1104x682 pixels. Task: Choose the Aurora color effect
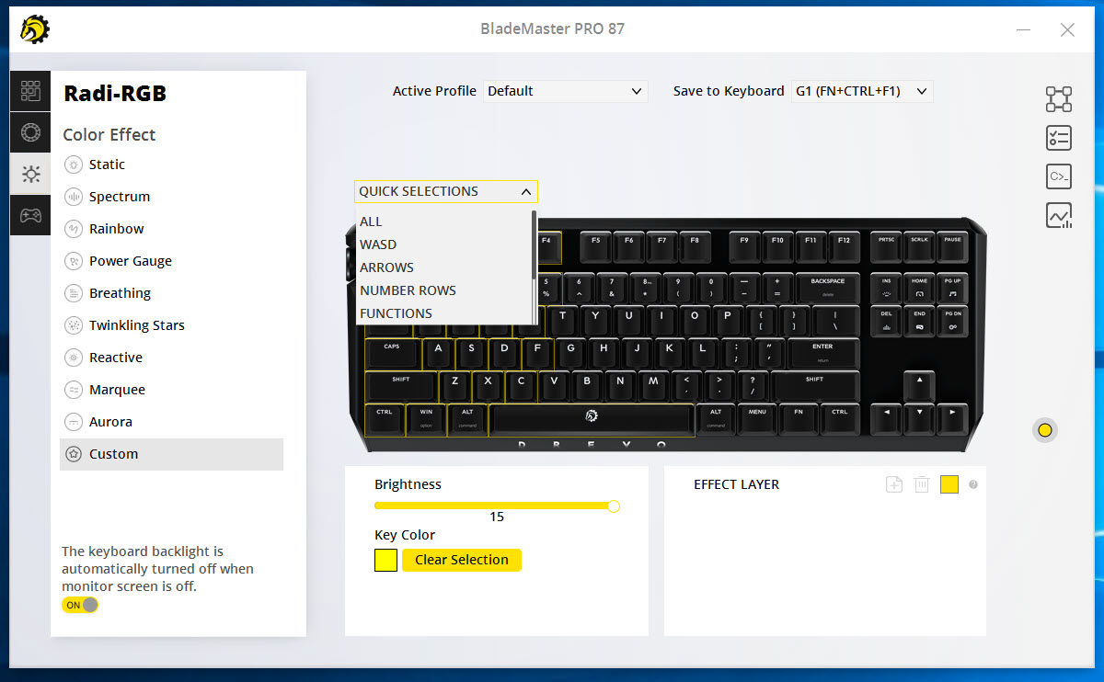pos(171,422)
